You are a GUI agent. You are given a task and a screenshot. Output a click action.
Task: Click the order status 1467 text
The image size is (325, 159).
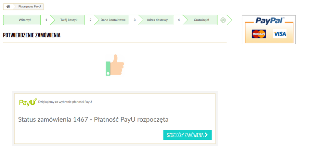(93, 119)
